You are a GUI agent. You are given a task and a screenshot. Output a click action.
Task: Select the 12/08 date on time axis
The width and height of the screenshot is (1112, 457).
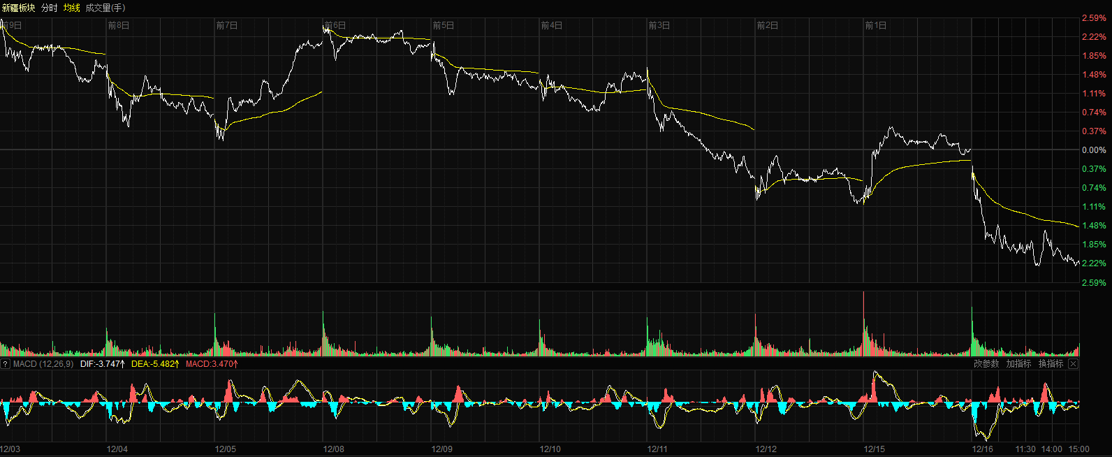point(334,449)
